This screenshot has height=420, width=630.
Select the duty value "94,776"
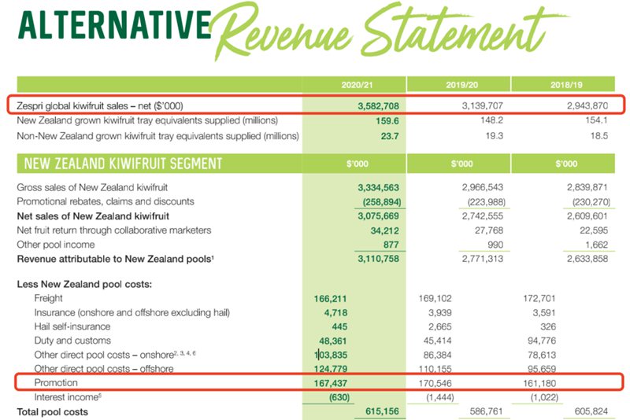click(542, 341)
